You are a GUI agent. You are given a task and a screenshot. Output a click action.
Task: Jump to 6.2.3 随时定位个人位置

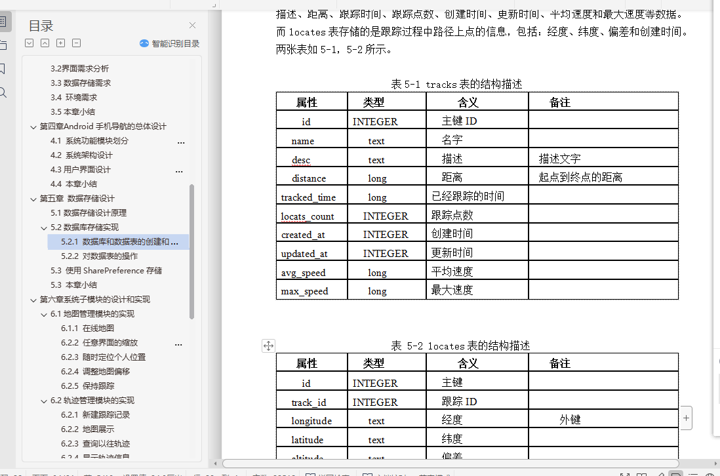click(104, 357)
